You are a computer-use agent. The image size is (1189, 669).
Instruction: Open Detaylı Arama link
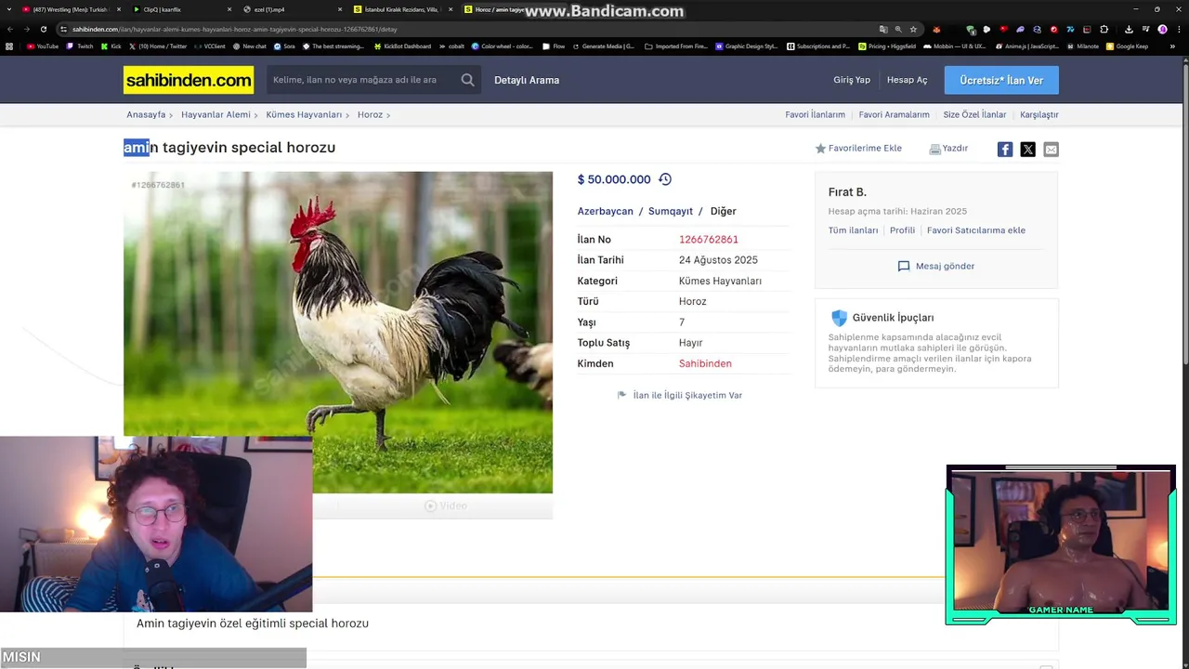click(527, 80)
